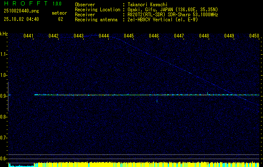263x167 pixels.
Task: Click the HROFFT title text
Action: click(x=24, y=4)
